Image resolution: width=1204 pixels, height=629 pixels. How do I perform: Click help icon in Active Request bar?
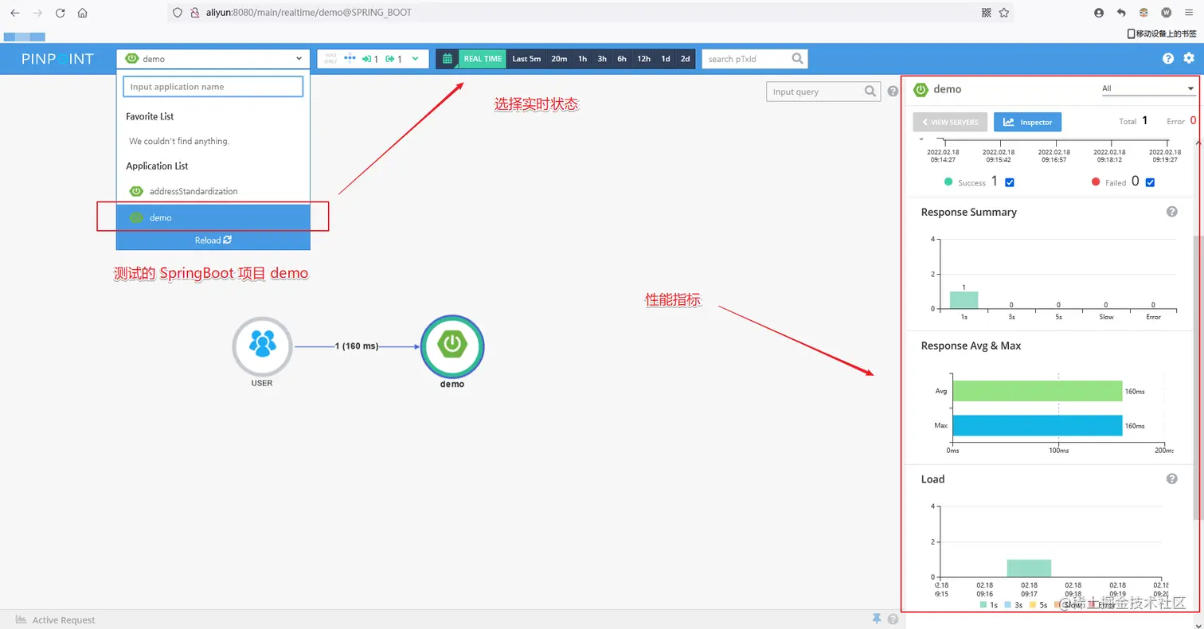[893, 619]
